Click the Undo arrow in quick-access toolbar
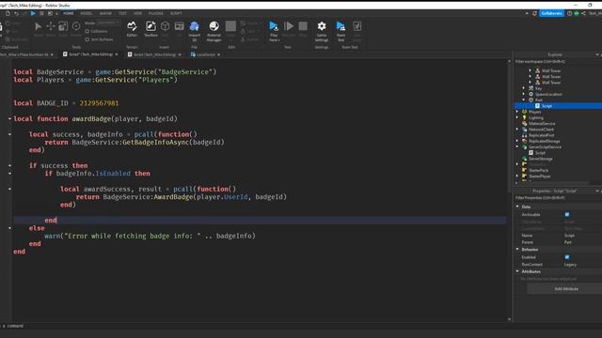 click(17, 13)
